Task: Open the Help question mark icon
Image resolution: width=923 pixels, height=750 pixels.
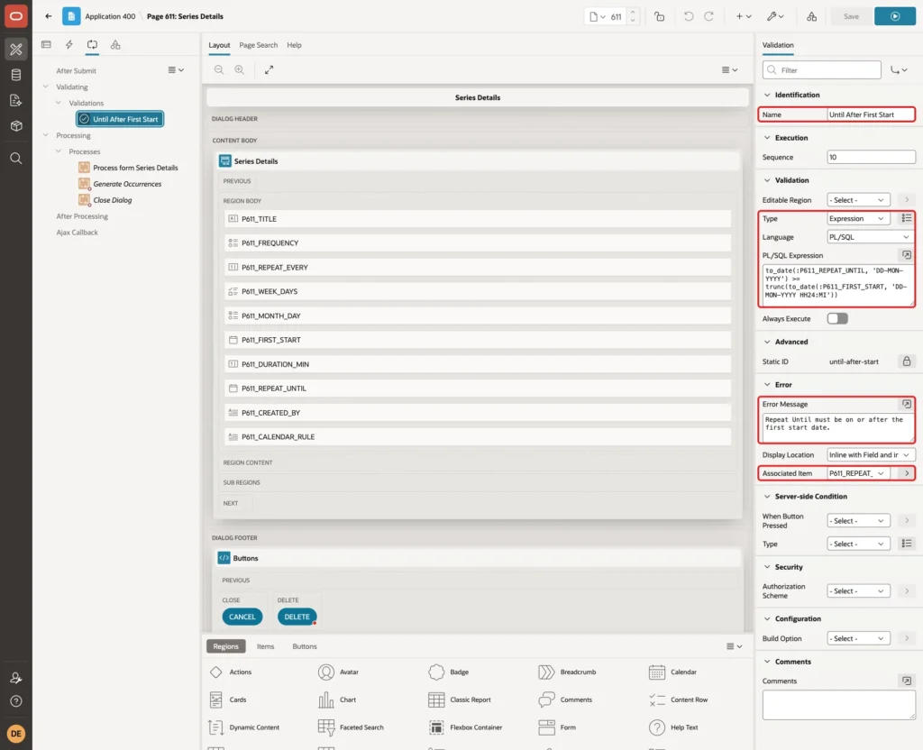Action: (x=16, y=701)
